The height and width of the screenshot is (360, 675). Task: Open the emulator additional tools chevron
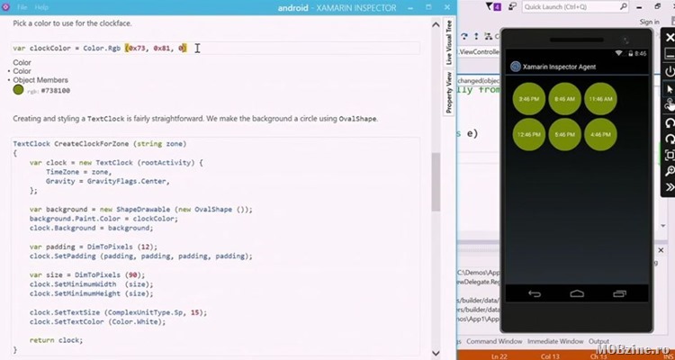670,187
